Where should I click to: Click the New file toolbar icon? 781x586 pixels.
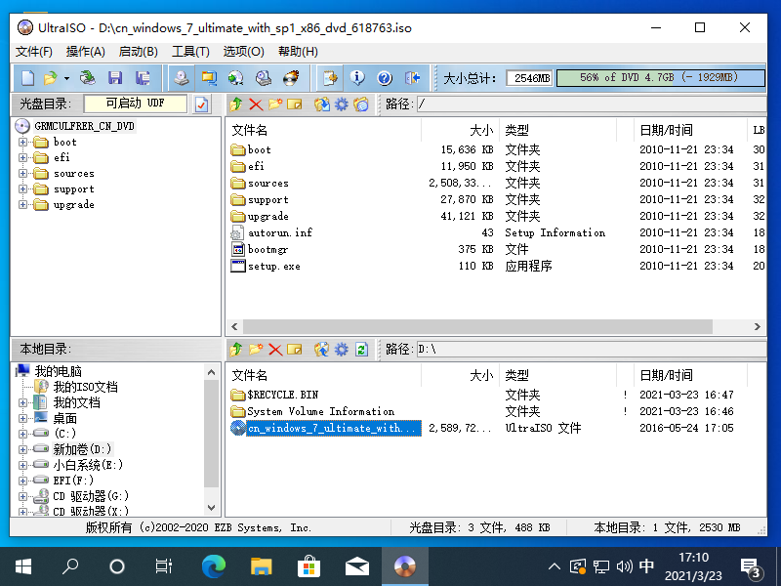[x=27, y=77]
